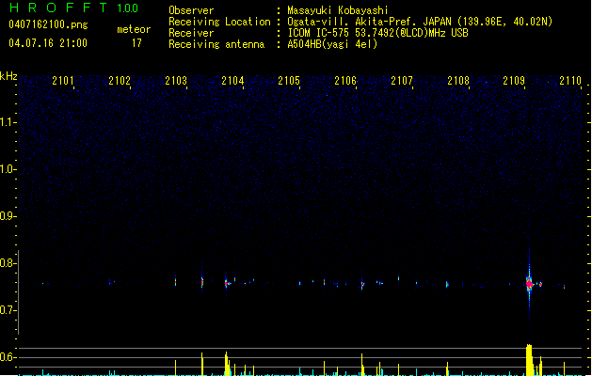592x376 pixels.
Task: Click the 2109 time axis marker
Action: click(x=514, y=81)
